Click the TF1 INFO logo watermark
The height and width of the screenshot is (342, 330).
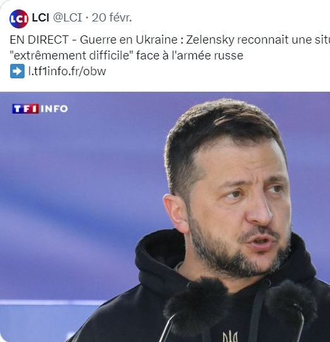pos(40,109)
